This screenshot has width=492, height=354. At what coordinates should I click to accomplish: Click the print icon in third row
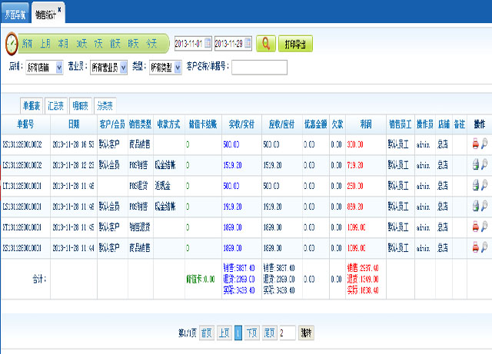click(x=476, y=184)
